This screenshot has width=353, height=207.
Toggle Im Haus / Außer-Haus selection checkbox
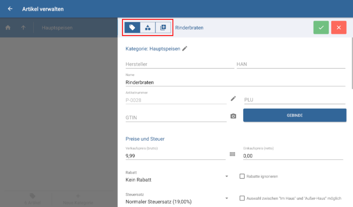click(x=242, y=198)
